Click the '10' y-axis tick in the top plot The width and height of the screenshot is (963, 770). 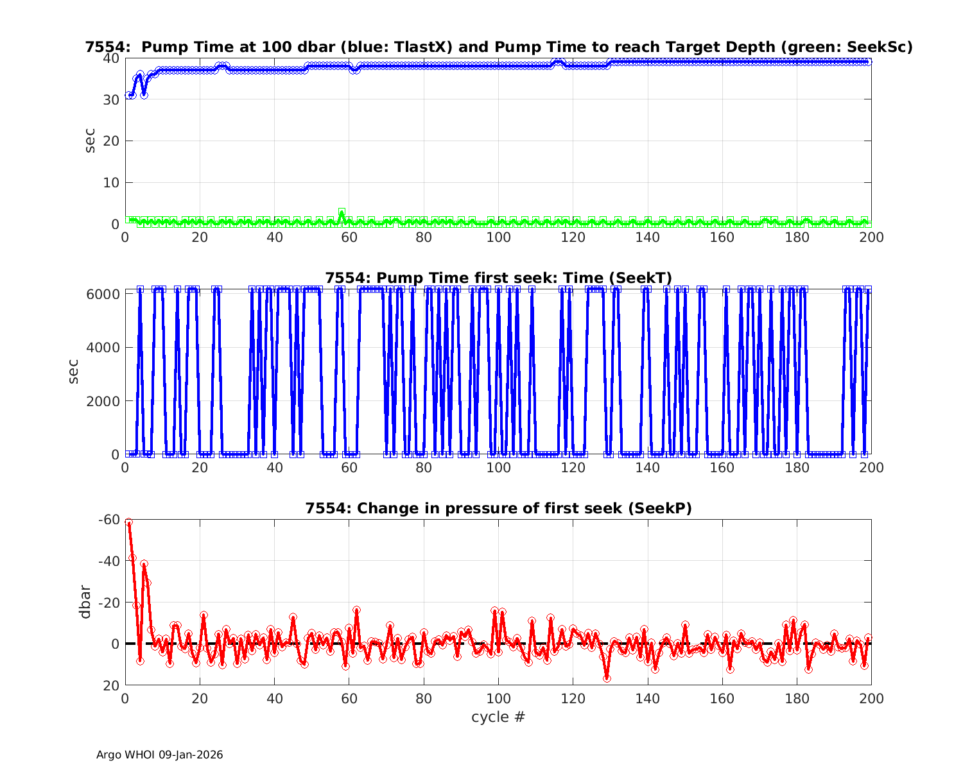coord(111,183)
